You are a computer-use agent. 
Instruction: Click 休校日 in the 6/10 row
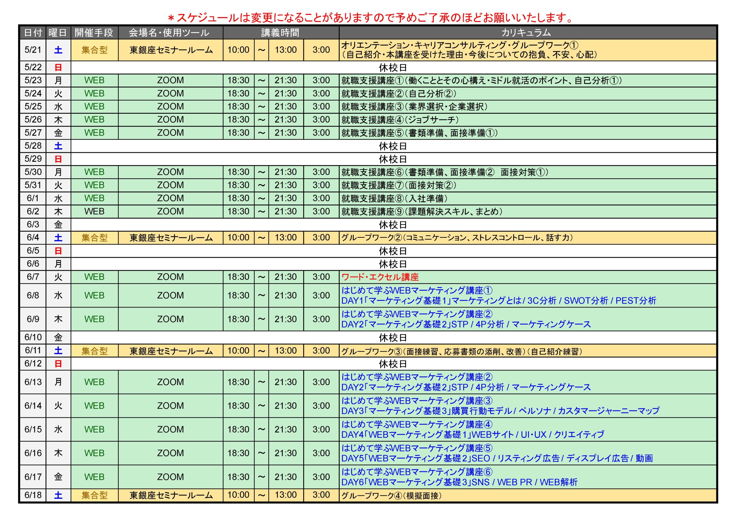[393, 338]
